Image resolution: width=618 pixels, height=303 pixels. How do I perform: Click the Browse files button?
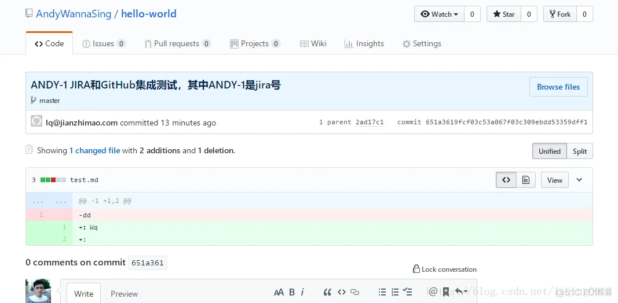pyautogui.click(x=558, y=87)
